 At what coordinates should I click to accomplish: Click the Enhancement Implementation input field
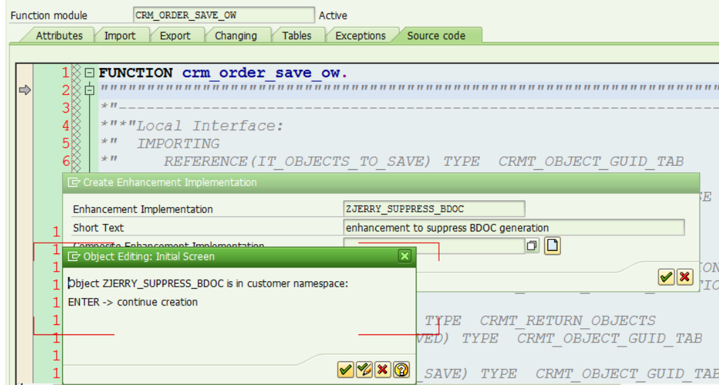[x=434, y=209]
